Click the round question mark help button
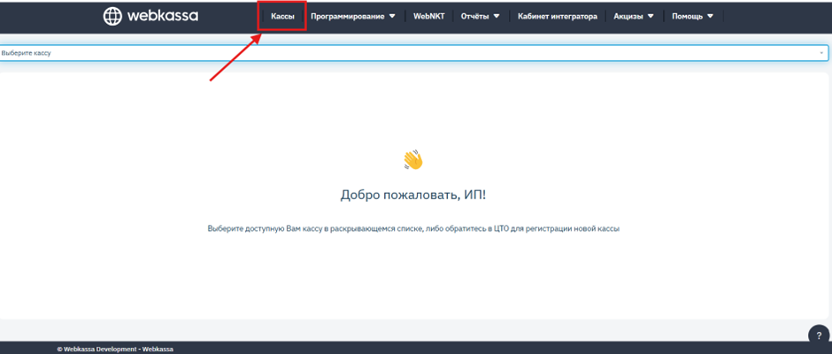This screenshot has height=354, width=832. click(819, 335)
